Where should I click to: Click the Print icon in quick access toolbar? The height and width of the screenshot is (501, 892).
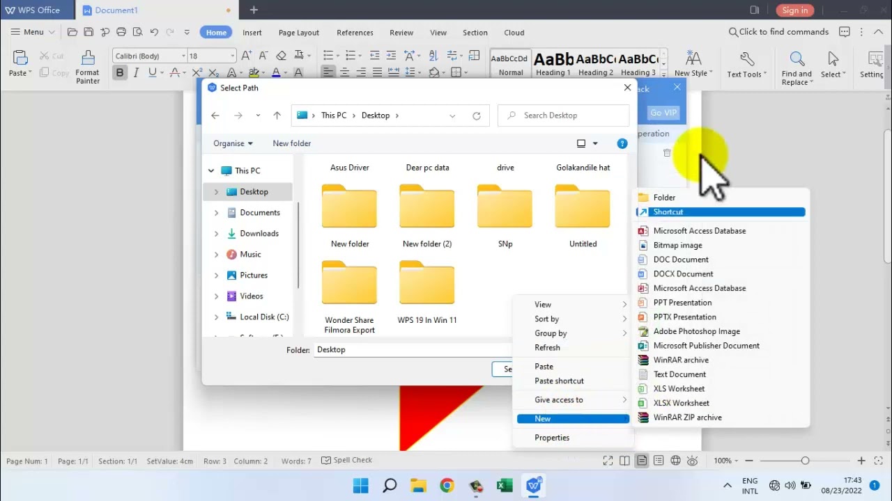click(x=121, y=32)
